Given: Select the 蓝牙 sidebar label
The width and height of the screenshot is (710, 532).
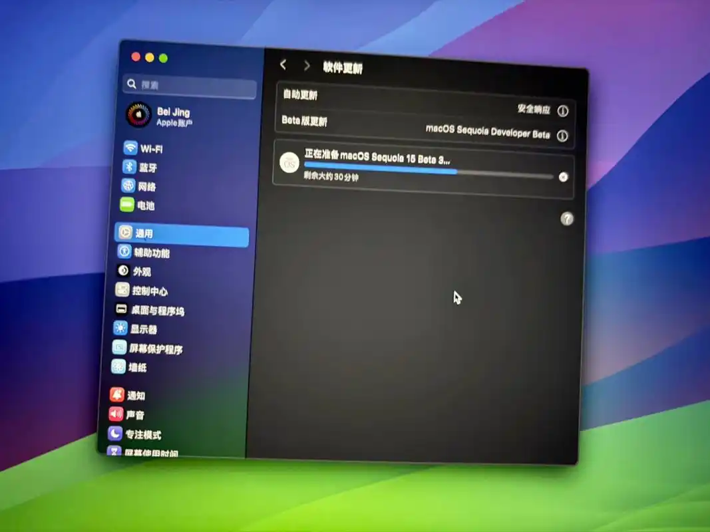Looking at the screenshot, I should [x=148, y=168].
